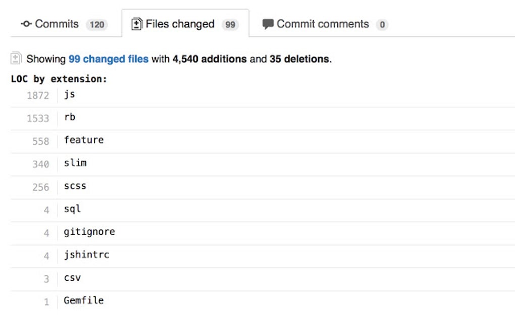The width and height of the screenshot is (515, 322).
Task: Switch to the Files changed tab
Action: 179,23
